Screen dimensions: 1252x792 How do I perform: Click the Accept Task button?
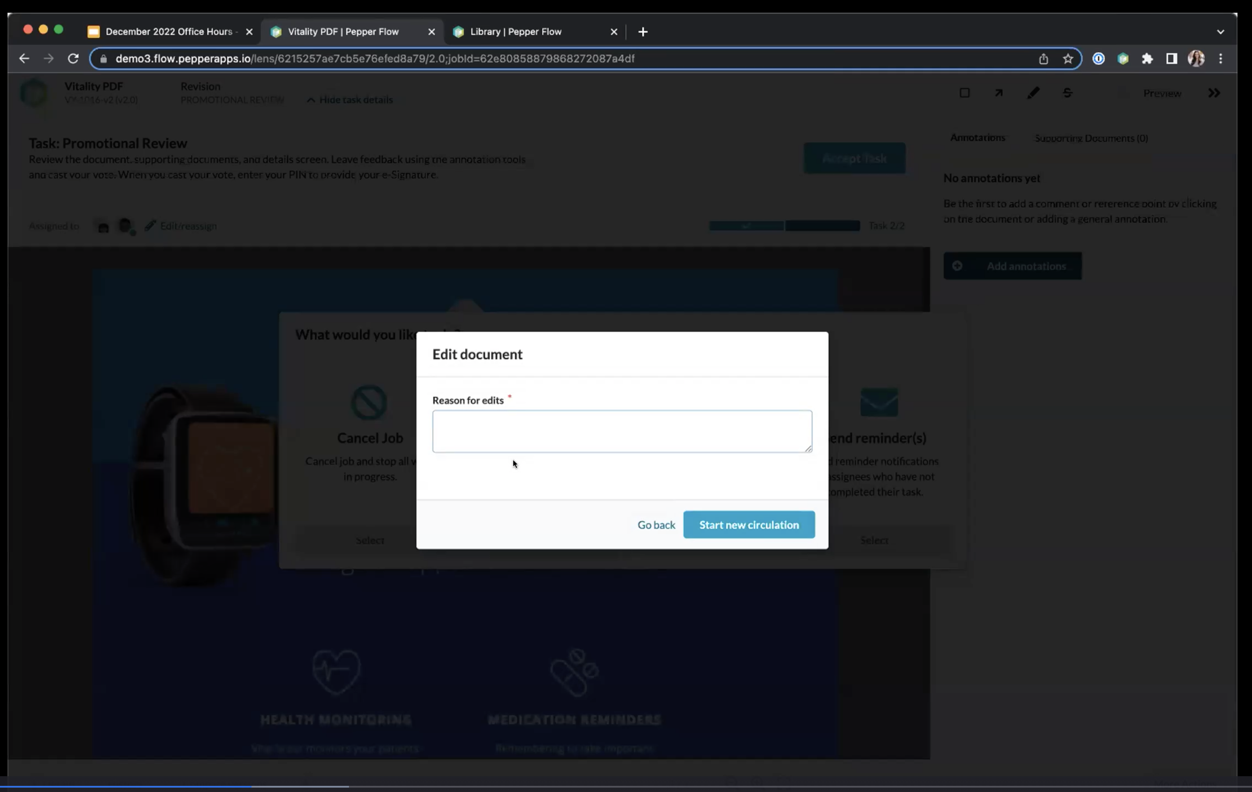point(854,158)
